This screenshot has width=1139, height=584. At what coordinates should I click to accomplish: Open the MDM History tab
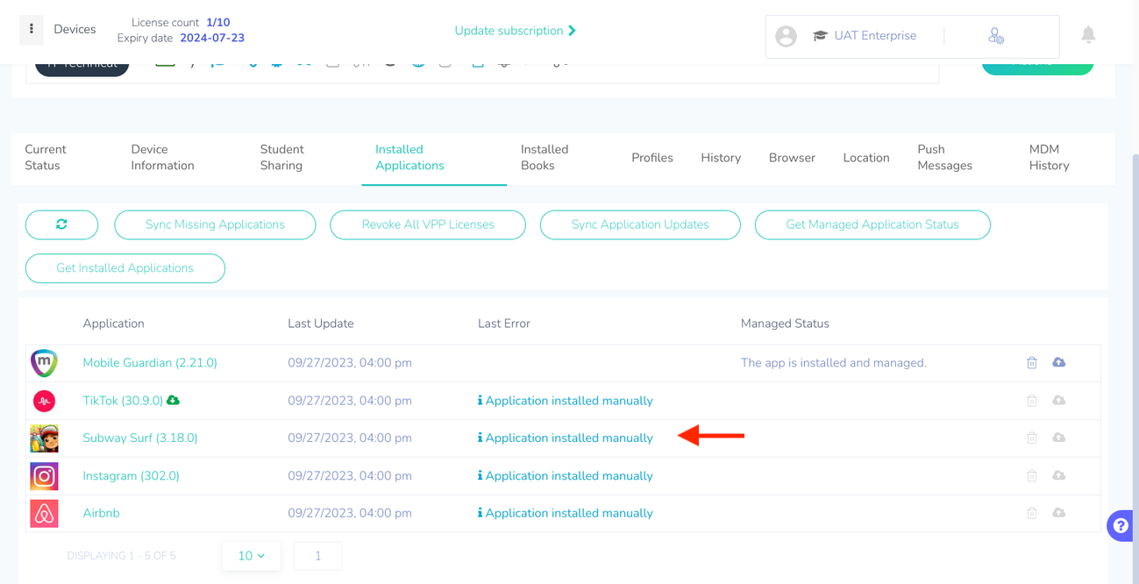(1049, 158)
